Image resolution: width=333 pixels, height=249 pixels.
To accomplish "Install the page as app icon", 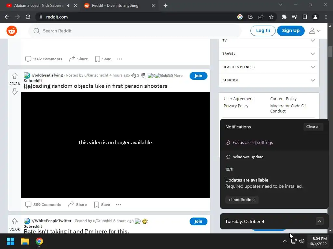I will coord(250,17).
